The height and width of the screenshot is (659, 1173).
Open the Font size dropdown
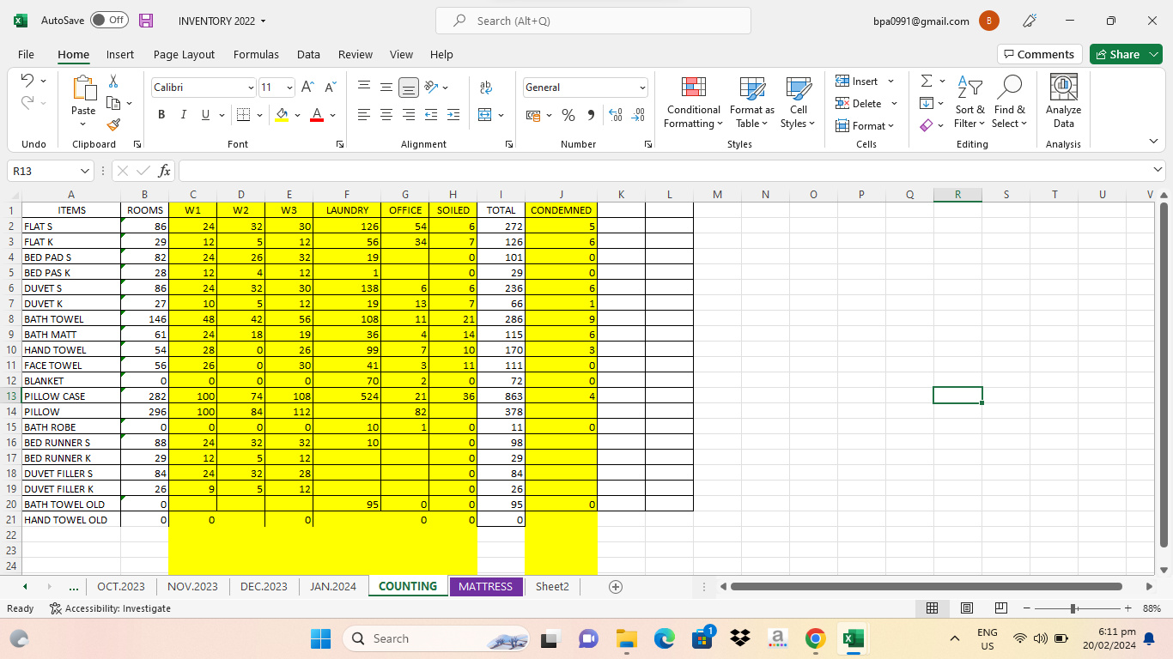(289, 88)
